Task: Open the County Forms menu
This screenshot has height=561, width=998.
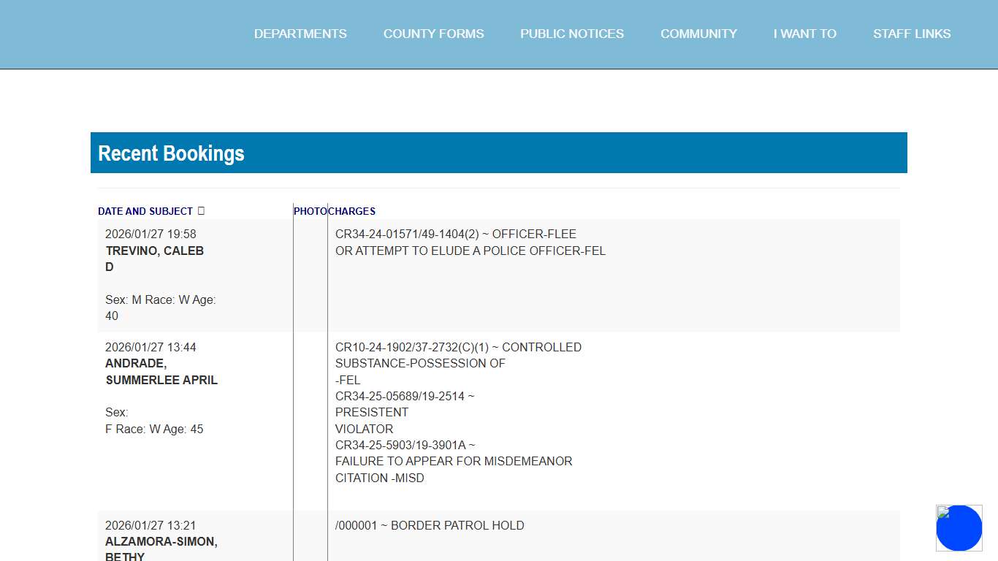Action: coord(433,34)
